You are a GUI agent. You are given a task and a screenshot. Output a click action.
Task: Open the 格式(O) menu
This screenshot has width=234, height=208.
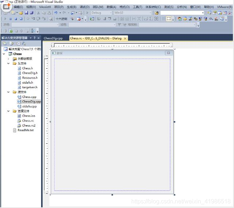pos(124,7)
